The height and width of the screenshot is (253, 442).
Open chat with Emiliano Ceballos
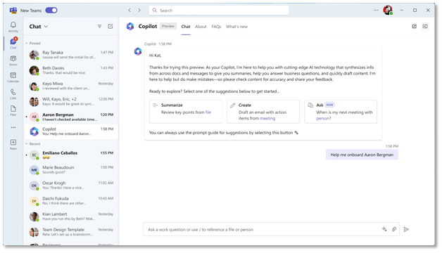pyautogui.click(x=71, y=155)
